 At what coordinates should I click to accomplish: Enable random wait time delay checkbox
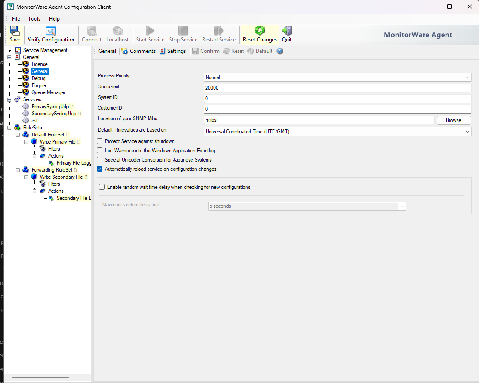(102, 187)
